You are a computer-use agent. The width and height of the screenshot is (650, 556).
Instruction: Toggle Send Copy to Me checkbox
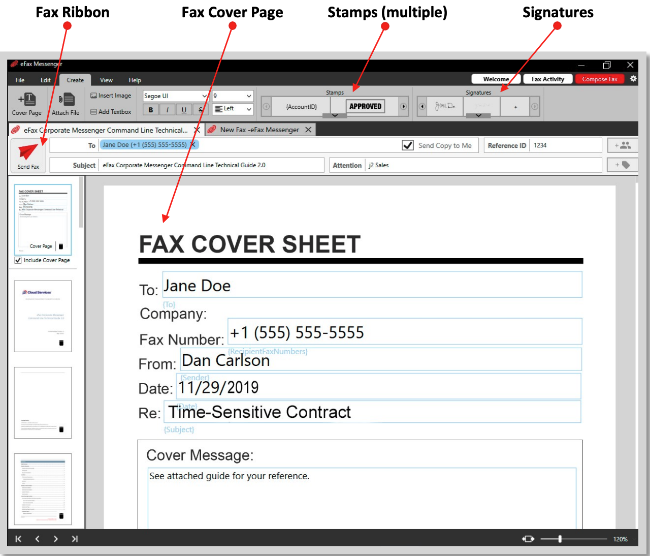point(408,145)
